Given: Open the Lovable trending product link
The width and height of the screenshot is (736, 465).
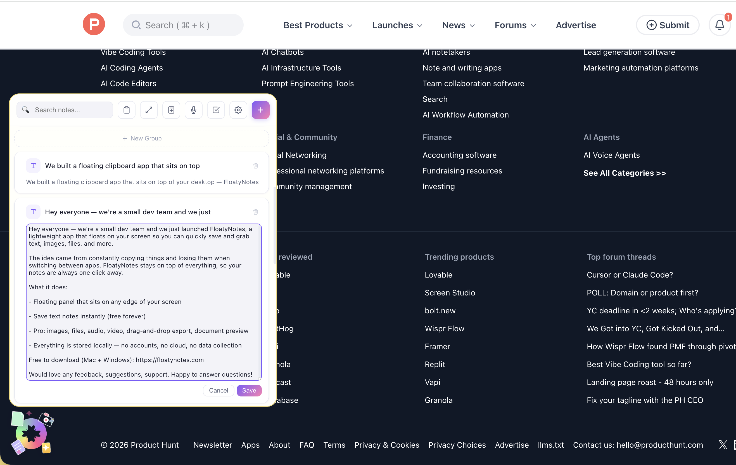Looking at the screenshot, I should [x=438, y=274].
